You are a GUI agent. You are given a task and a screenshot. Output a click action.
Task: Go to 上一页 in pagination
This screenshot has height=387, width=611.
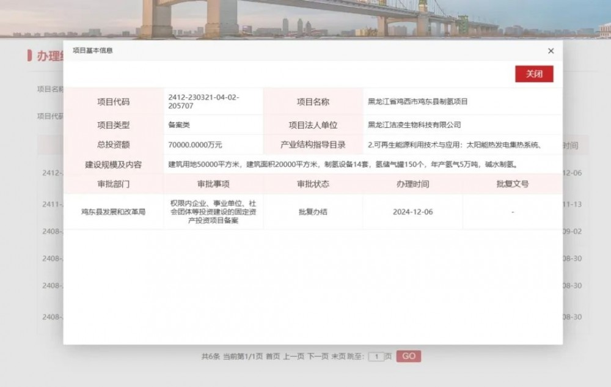(293, 356)
